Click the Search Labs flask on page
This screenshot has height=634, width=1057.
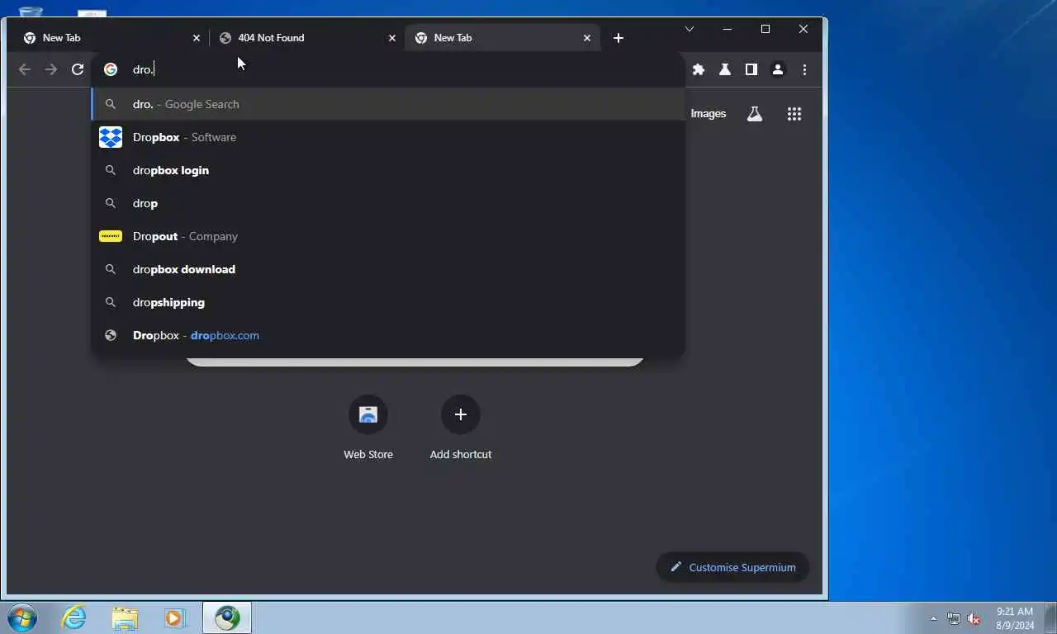755,114
